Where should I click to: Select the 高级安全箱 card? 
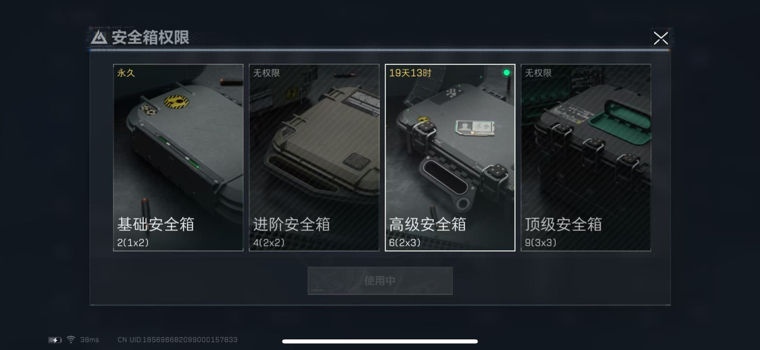click(450, 157)
